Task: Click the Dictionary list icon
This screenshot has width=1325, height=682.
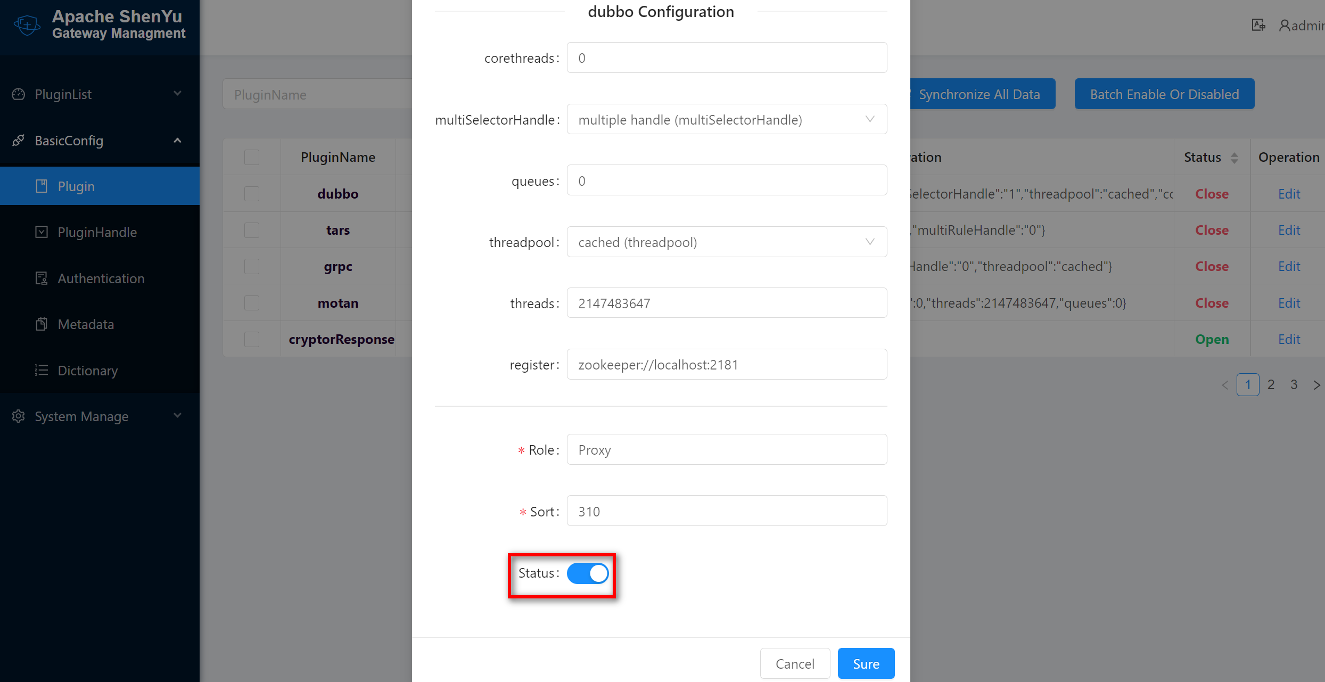Action: pos(42,371)
